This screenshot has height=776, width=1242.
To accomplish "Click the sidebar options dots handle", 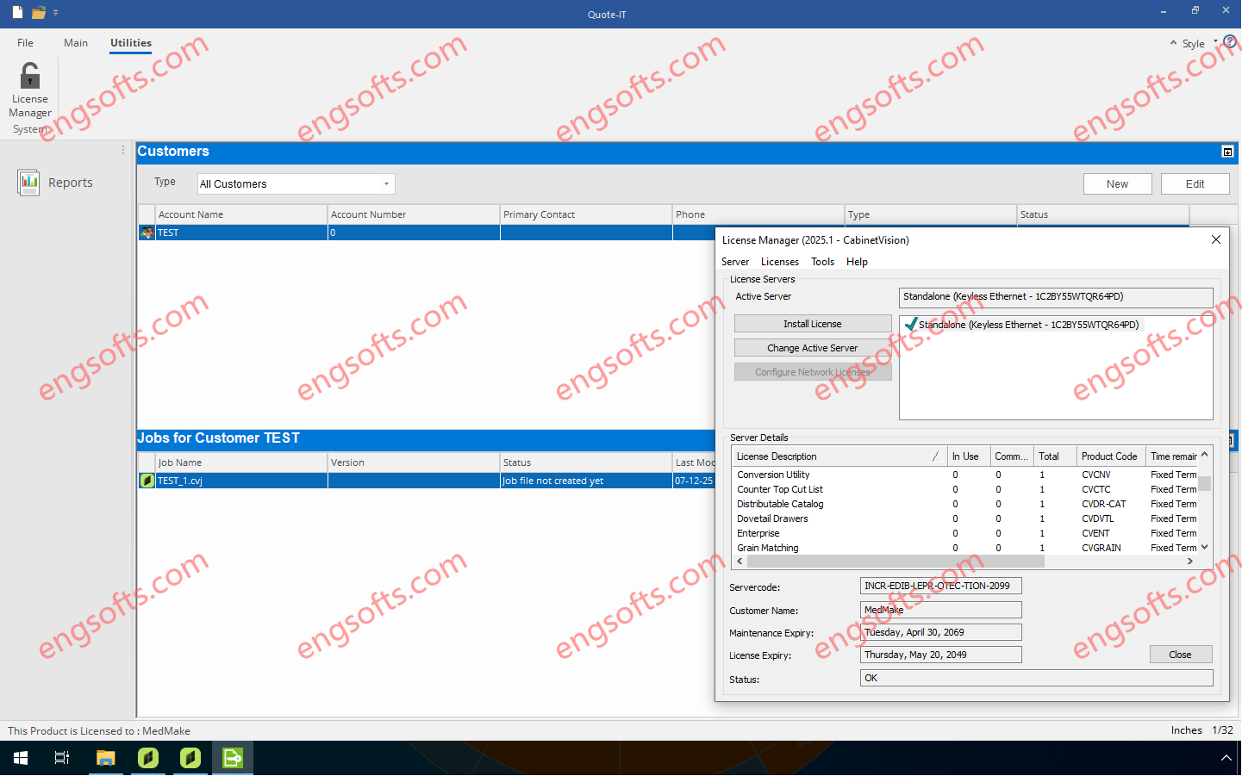I will [123, 151].
